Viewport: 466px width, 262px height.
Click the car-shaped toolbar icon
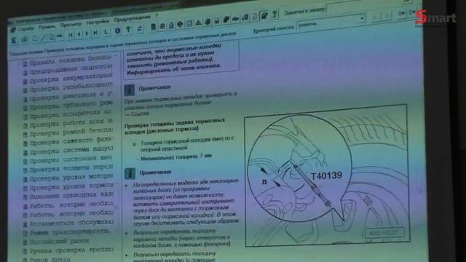click(235, 19)
